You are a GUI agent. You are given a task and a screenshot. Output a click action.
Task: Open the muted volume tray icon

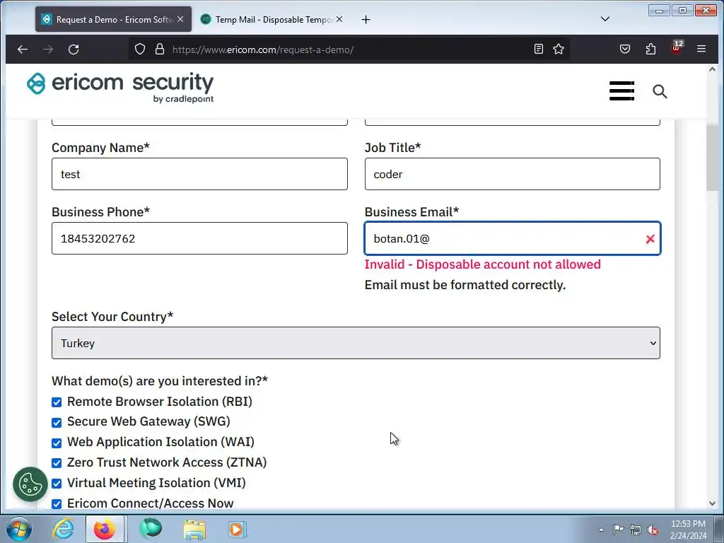(x=653, y=530)
